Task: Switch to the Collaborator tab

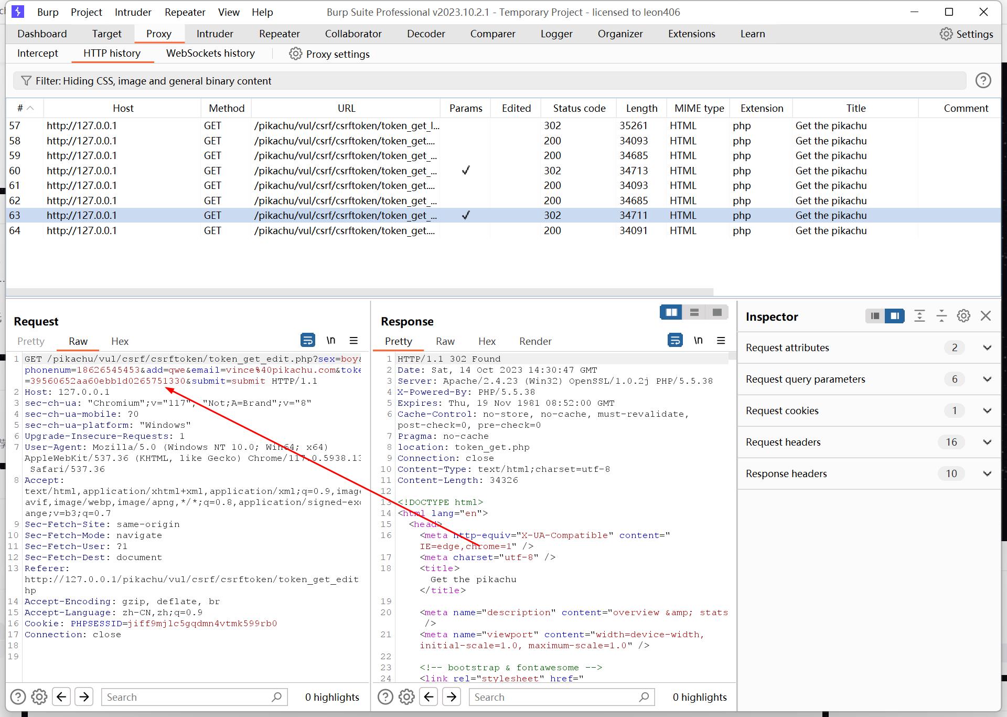Action: (353, 34)
